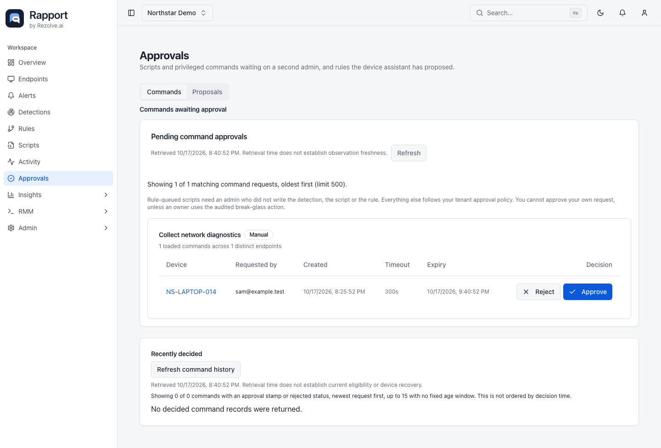Expand the Admin chevron
Viewport: 661px width, 448px height.
[106, 228]
